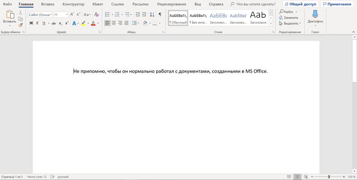Click the zoom slider in status bar
The image size is (357, 180).
click(329, 177)
